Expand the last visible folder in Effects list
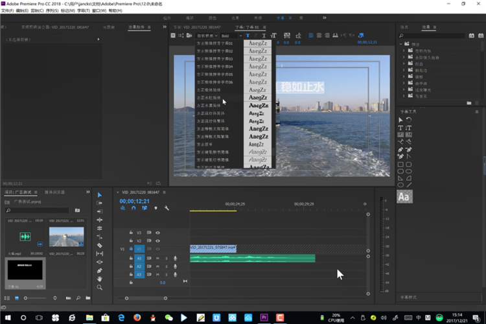The image size is (486, 324). (404, 96)
